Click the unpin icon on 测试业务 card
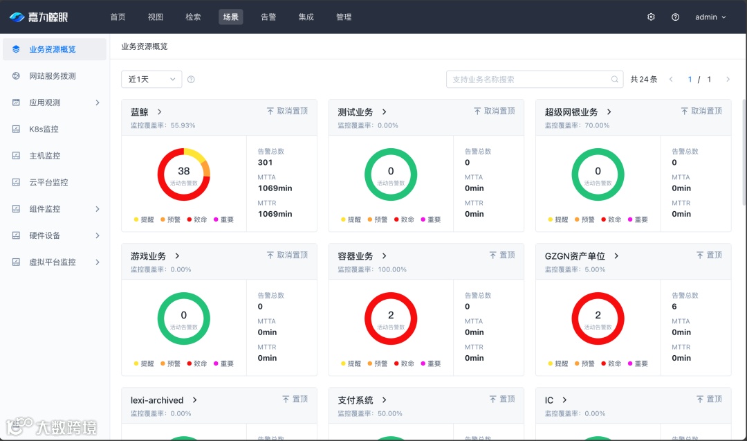The width and height of the screenshot is (747, 441). (477, 111)
